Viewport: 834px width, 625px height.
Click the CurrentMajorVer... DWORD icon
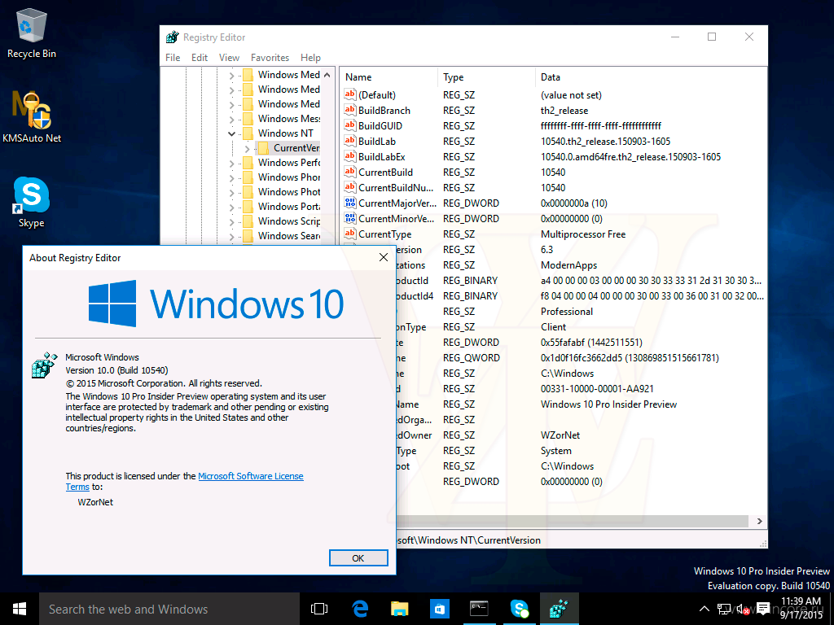coord(349,203)
